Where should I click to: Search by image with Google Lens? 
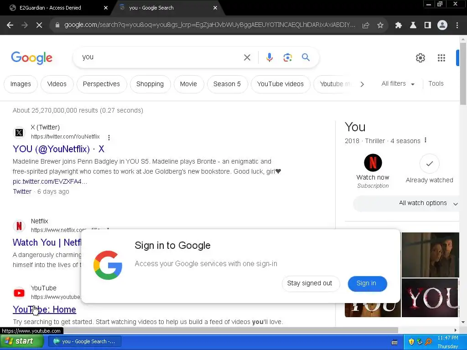288,57
